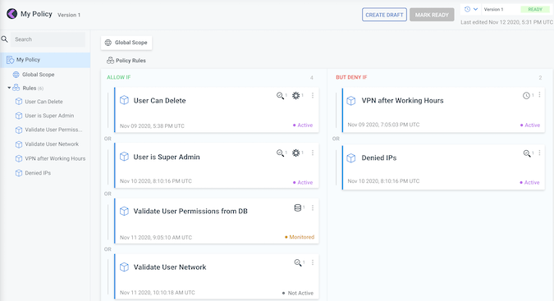Click the gear icon on User Can Delete
Viewport: 554px width, 301px height.
(296, 95)
